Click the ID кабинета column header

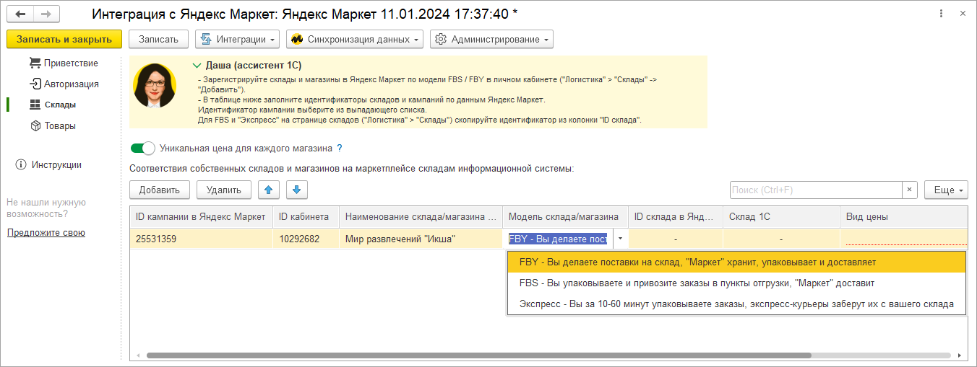pos(306,216)
